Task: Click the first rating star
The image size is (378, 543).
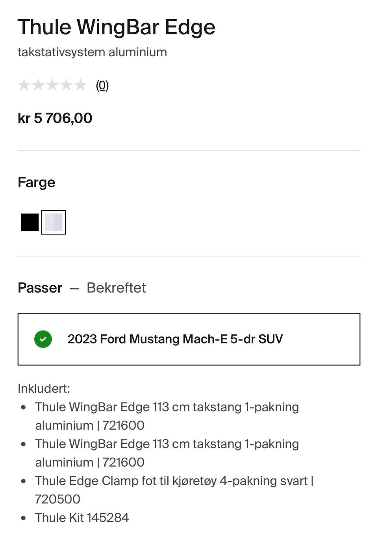Action: coord(24,85)
